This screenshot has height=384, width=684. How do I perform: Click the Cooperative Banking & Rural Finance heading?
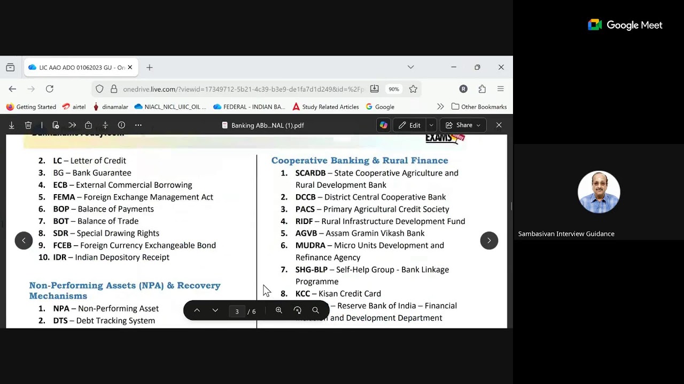pyautogui.click(x=360, y=161)
